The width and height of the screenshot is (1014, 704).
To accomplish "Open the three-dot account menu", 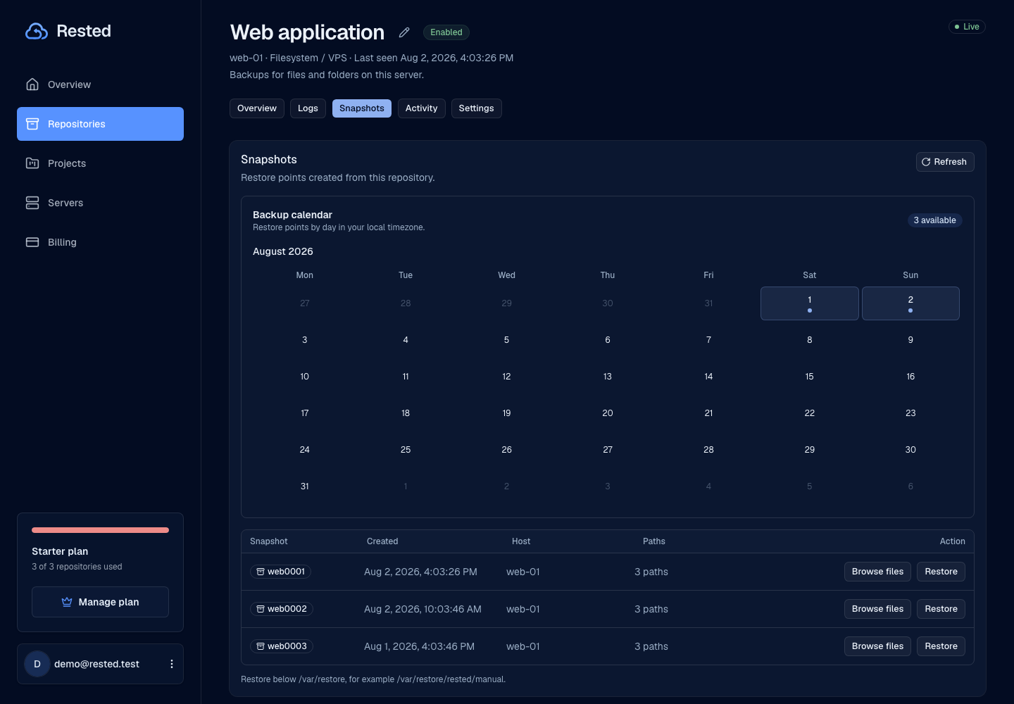I will tap(172, 664).
